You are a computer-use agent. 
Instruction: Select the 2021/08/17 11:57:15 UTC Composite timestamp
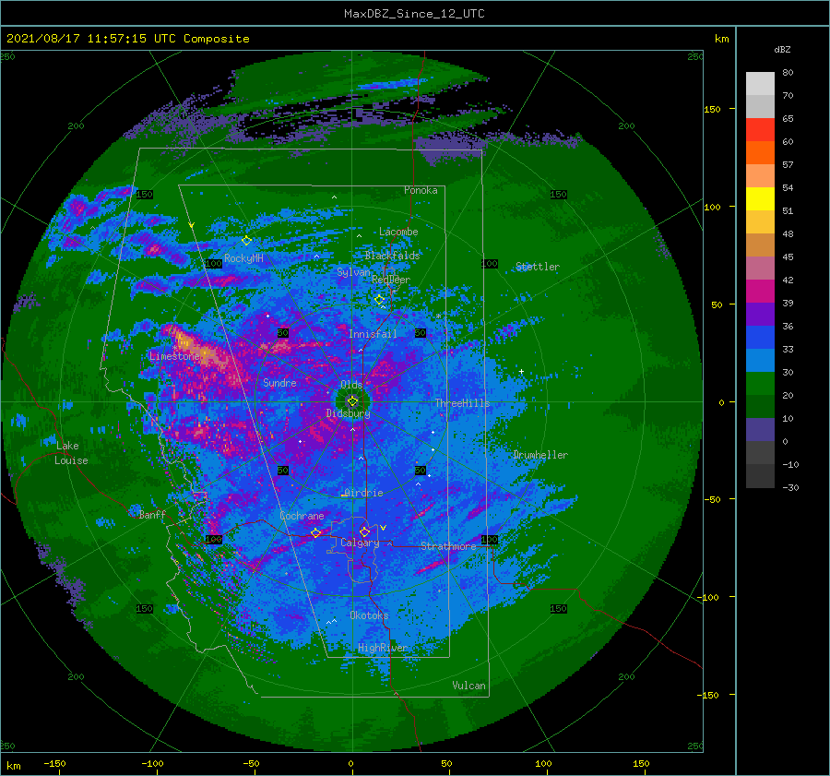click(x=127, y=39)
